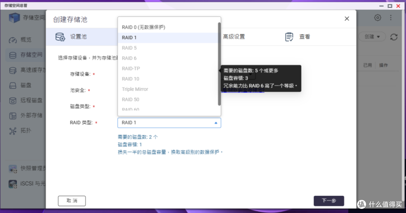Screen dimensions: 406x213
Task: Click the 设置池 step icon
Action: [x=60, y=37]
